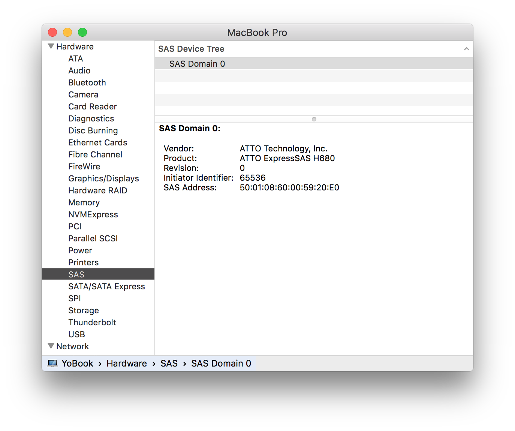Viewport: 515px width, 431px height.
Task: Click the SAS Domain 0: details heading
Action: pyautogui.click(x=190, y=129)
